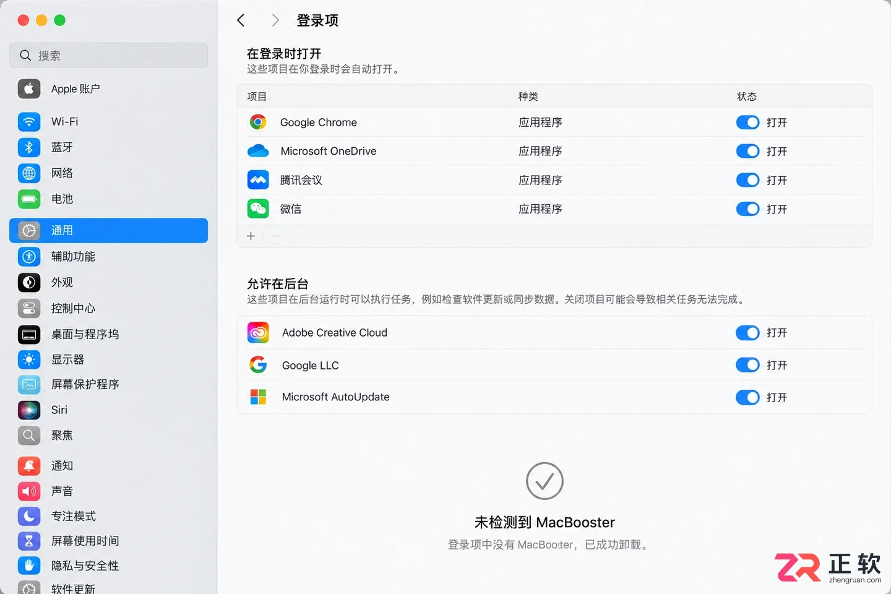Open the 屏幕保护程序 icon

[29, 384]
